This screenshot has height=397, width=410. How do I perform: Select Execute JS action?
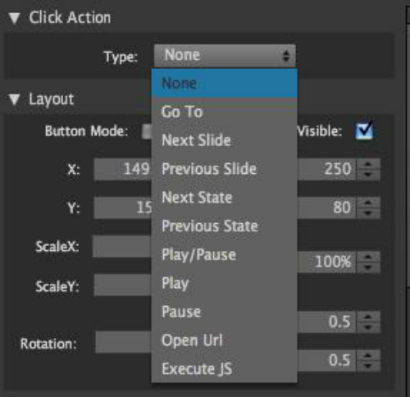coord(224,369)
